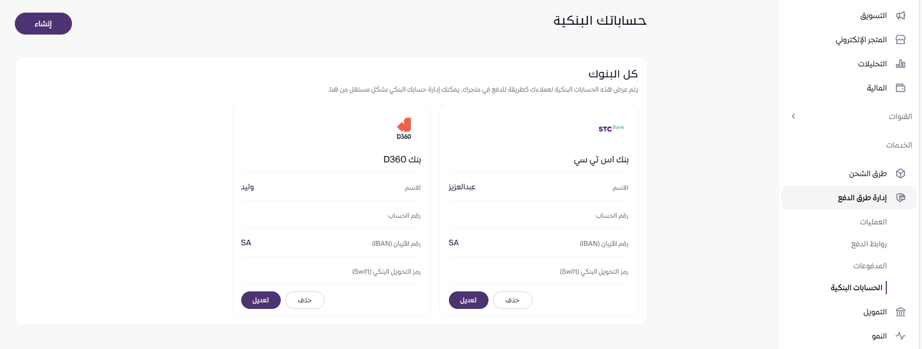Click the storefront icon for المتجر الإلكتروني
The image size is (922, 349).
point(901,40)
